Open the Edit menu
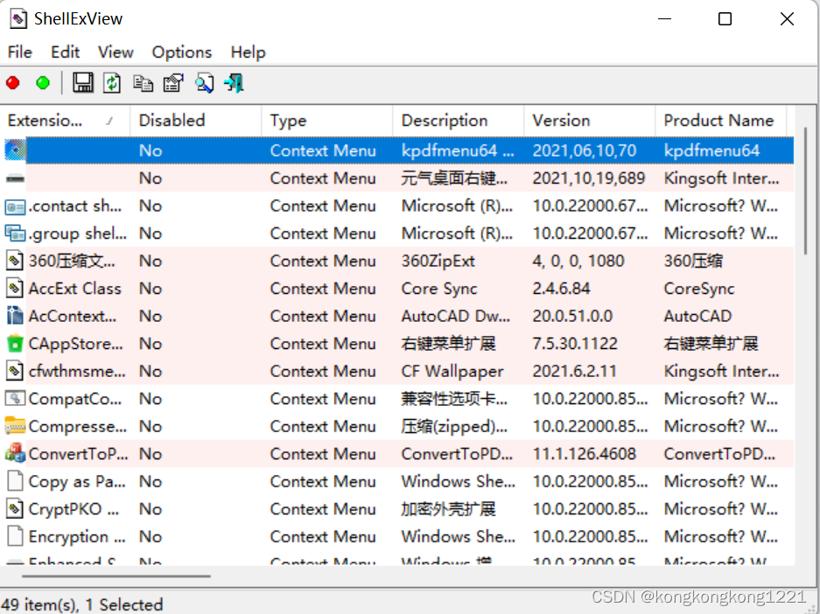The image size is (820, 614). 66,52
